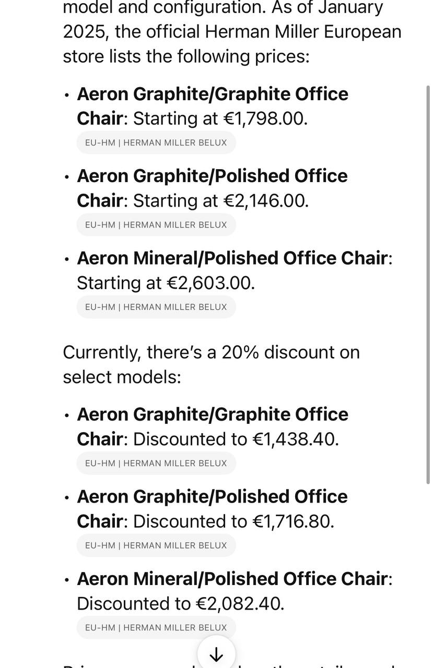The width and height of the screenshot is (433, 668).
Task: Click the Aeron Graphite/Polished heading in the starting prices list
Action: [x=212, y=176]
